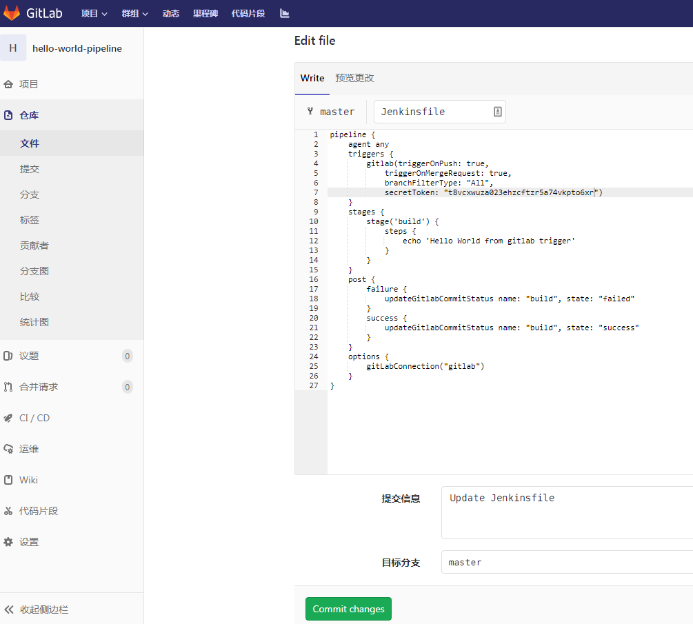Click the book icon beside Wiki

tap(8, 480)
